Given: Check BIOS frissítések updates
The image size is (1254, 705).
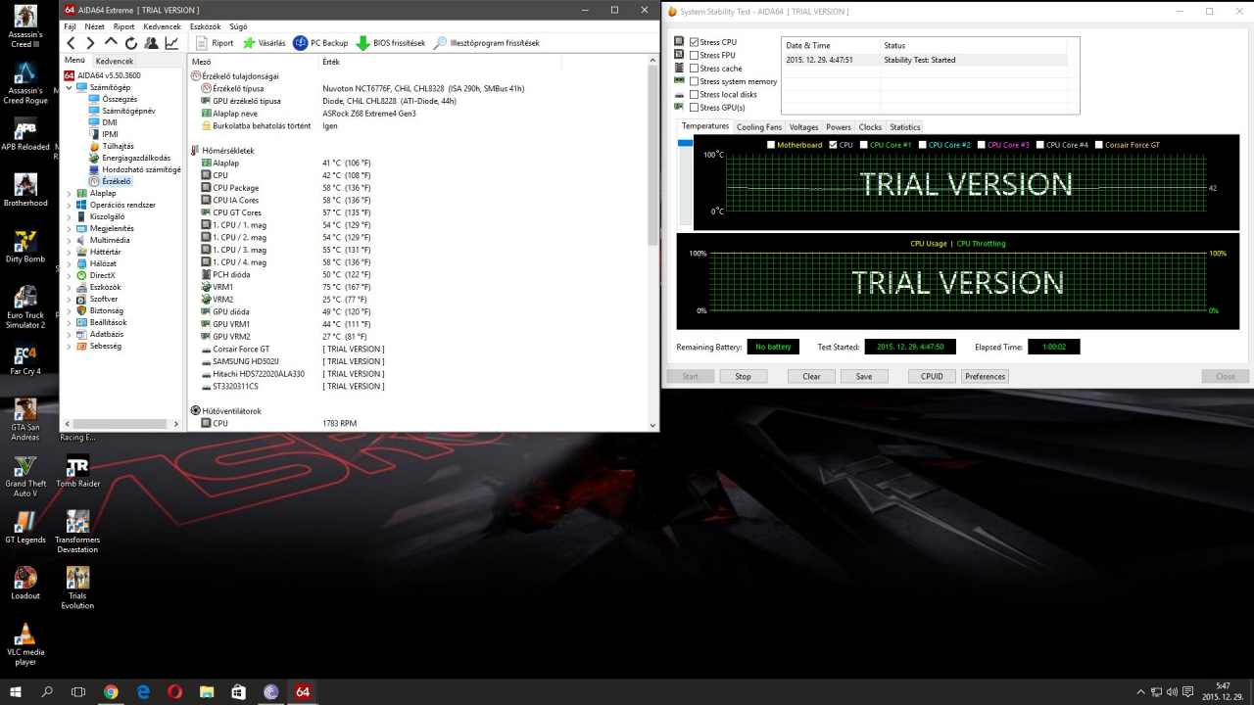Looking at the screenshot, I should [390, 43].
